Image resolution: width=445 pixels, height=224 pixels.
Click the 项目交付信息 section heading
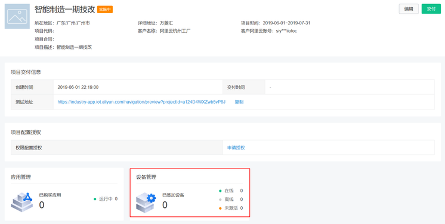click(x=26, y=72)
